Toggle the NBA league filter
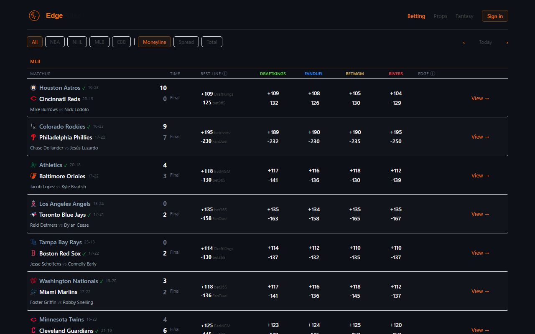The image size is (535, 334). [x=55, y=42]
